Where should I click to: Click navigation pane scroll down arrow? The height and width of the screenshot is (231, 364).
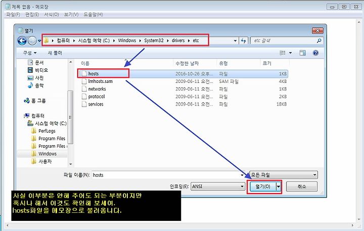coord(71,164)
